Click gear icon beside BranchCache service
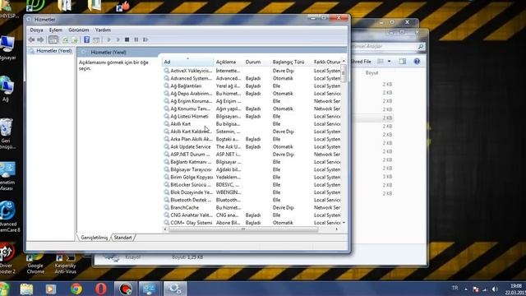Screen dimensions: 526x296 click(166, 207)
